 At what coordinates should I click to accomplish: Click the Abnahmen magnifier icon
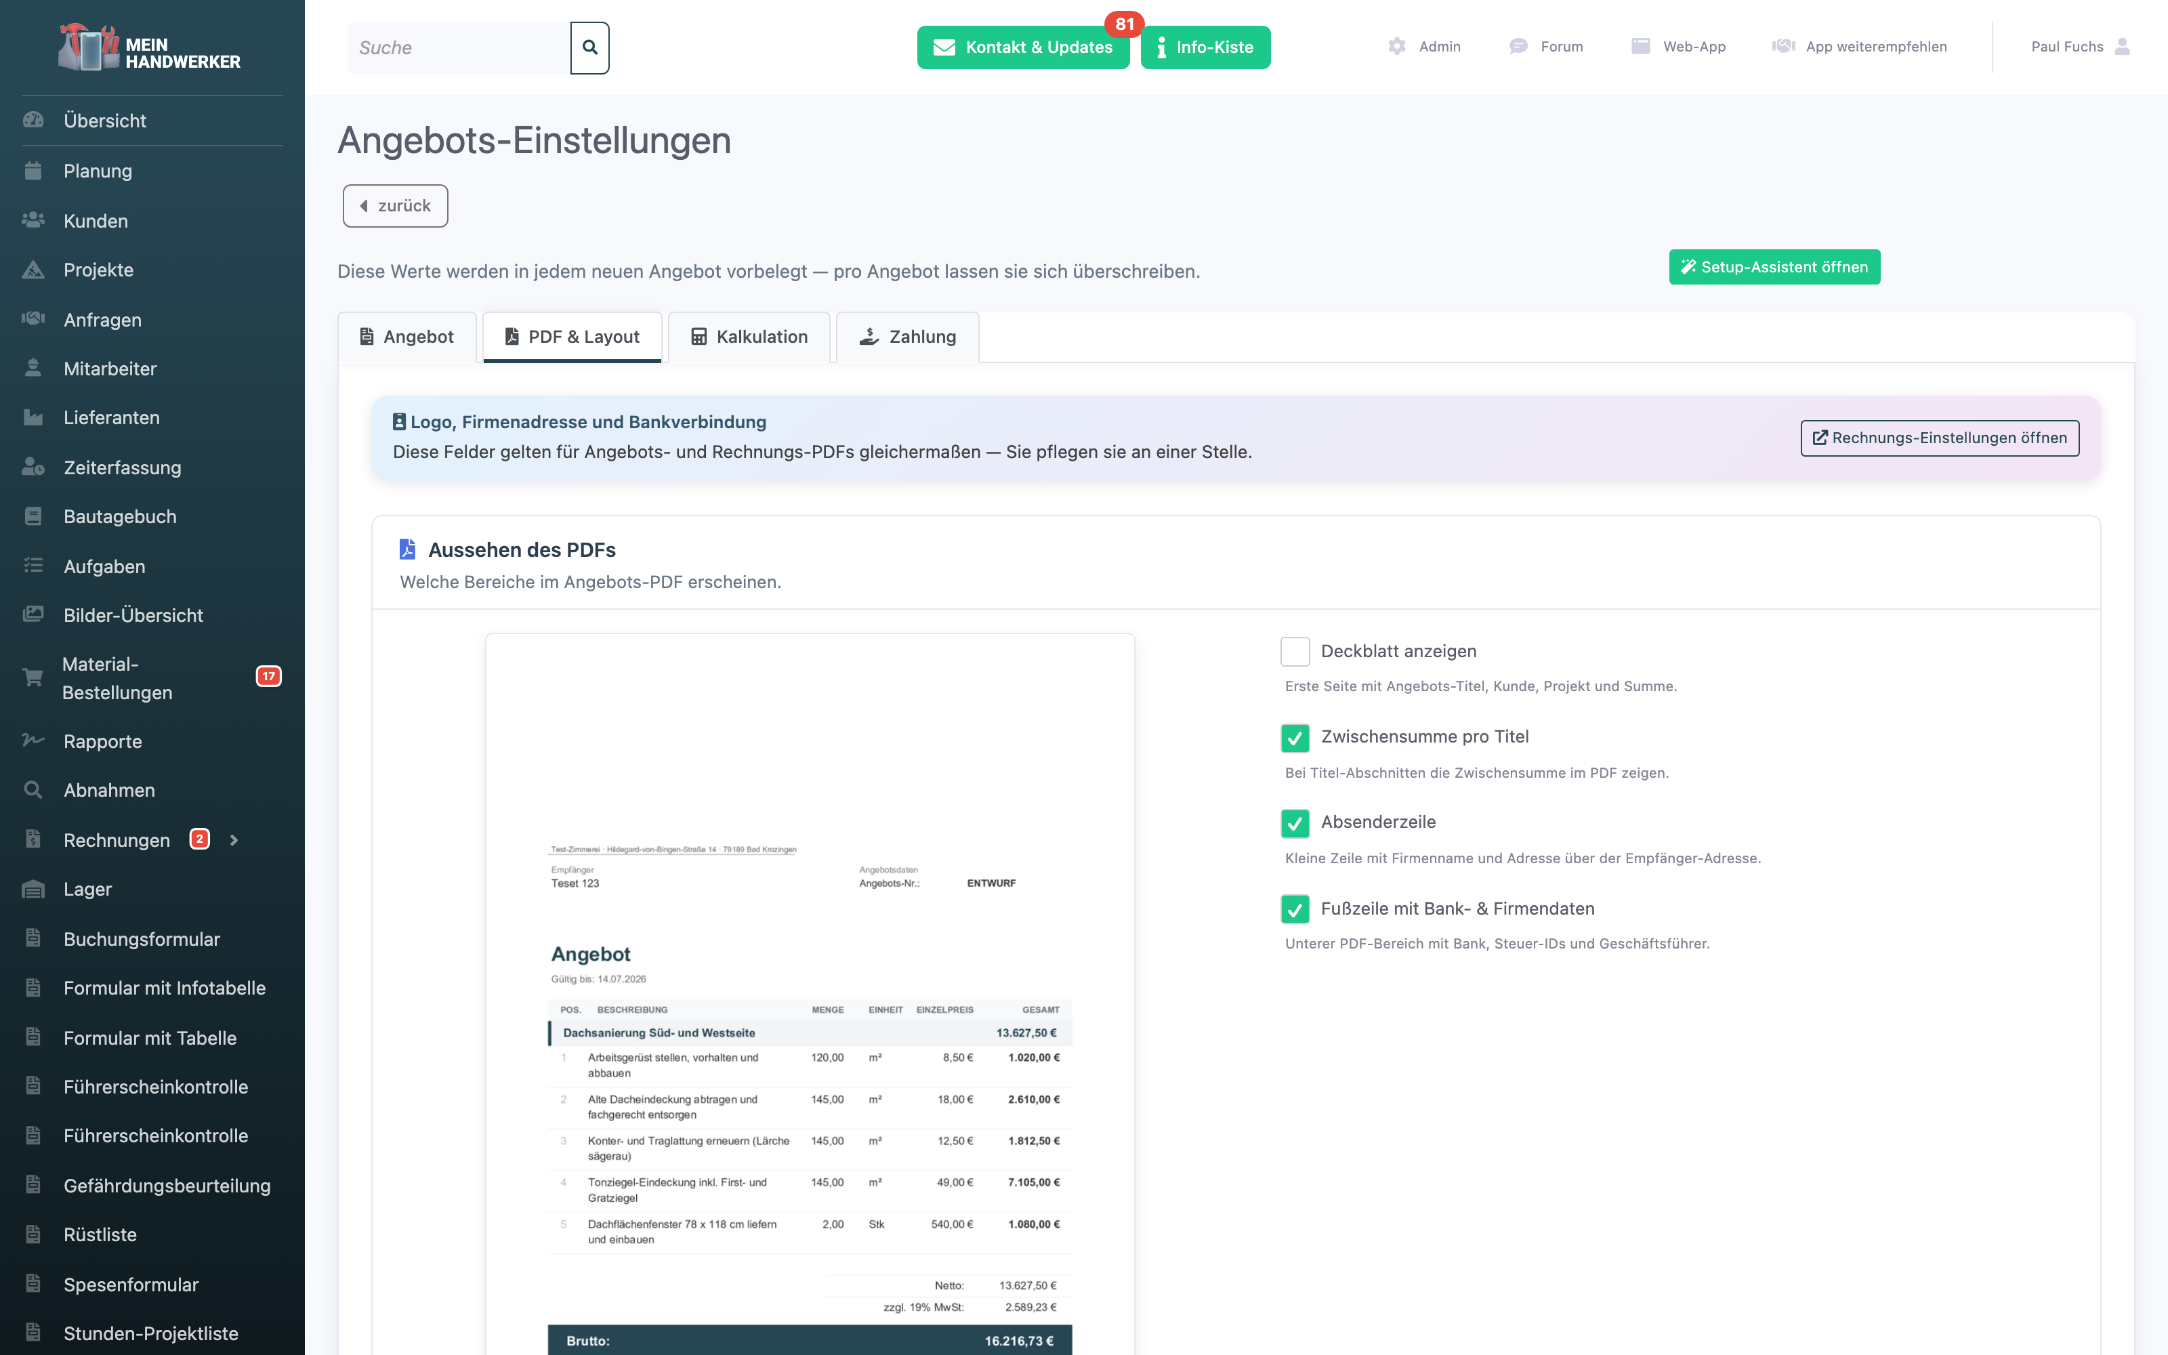pyautogui.click(x=33, y=791)
